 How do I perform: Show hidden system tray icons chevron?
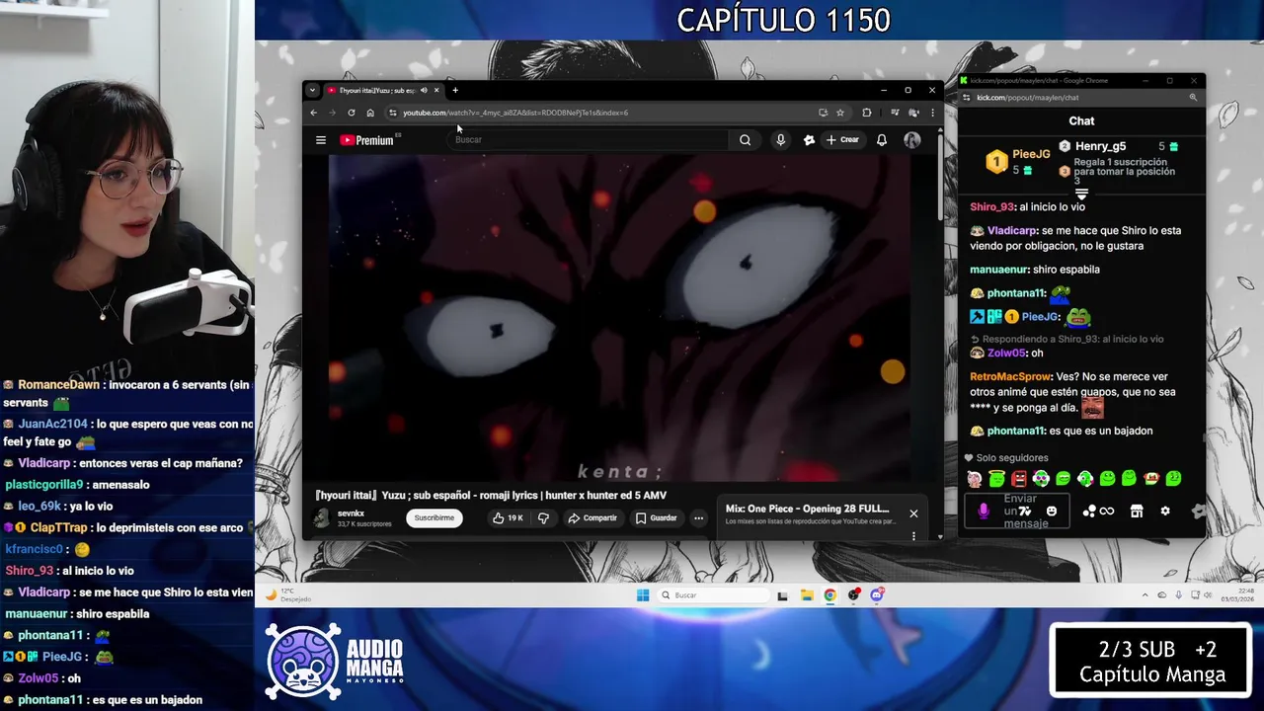tap(1145, 595)
